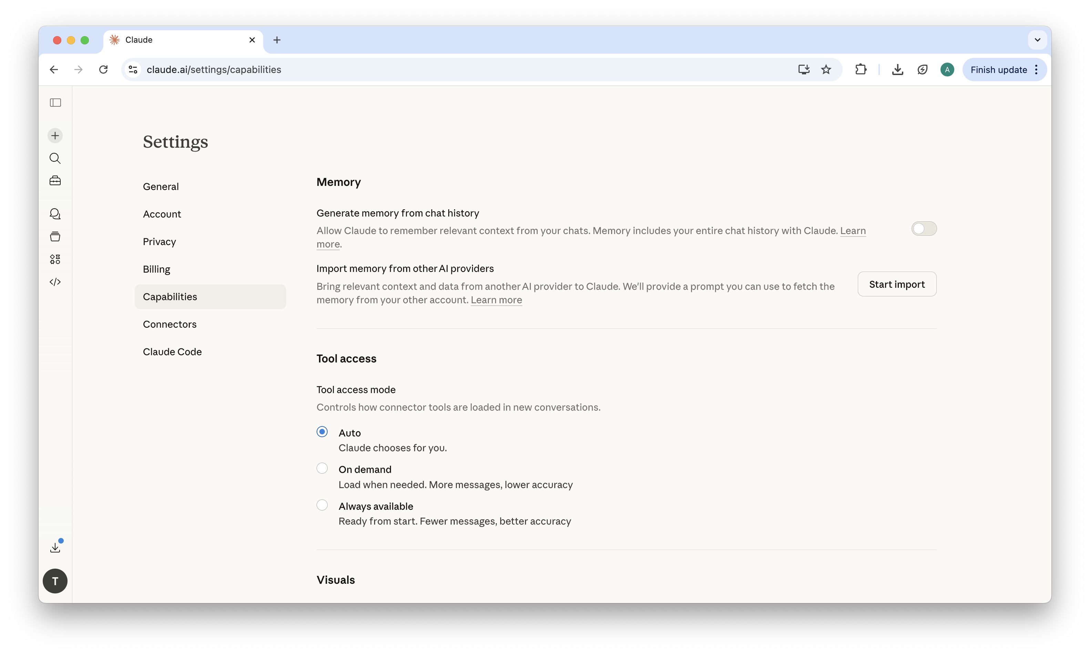Open the briefcase icon in sidebar
The image size is (1090, 654).
[55, 181]
